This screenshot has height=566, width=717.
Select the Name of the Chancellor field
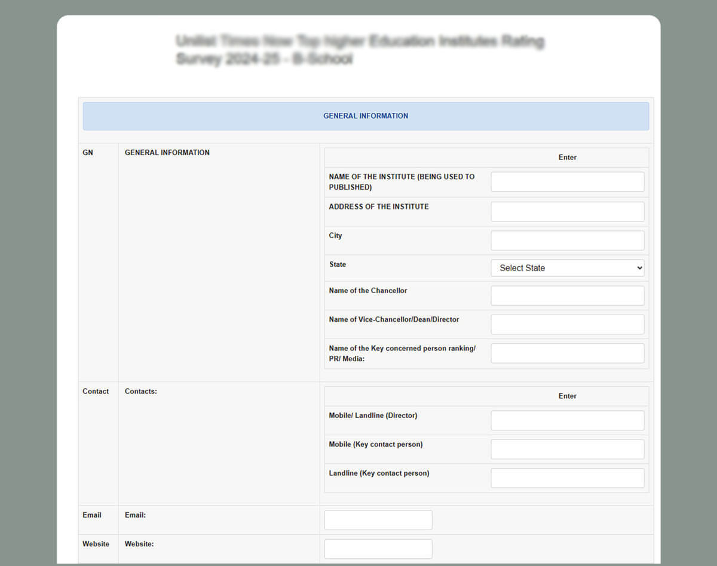pos(567,296)
